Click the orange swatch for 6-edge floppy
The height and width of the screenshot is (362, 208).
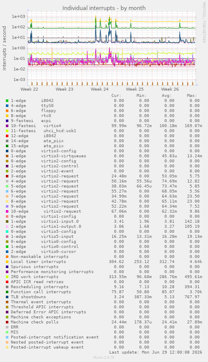[7, 111]
